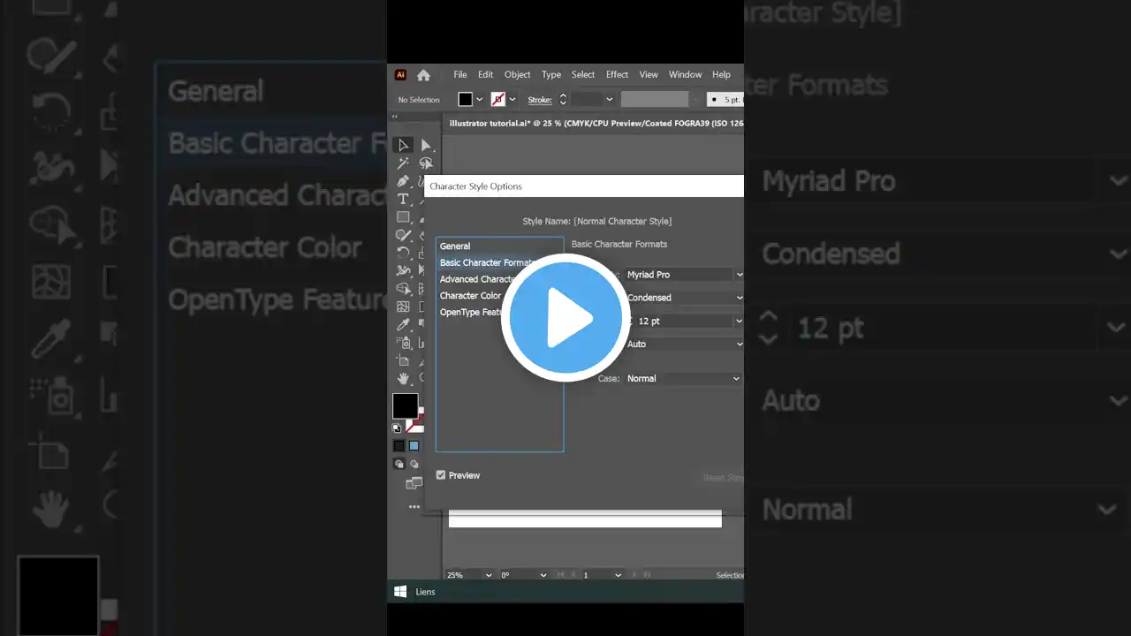Switch to illustrator tutorial.ai document tab
Viewport: 1131px width, 636px height.
click(x=594, y=124)
